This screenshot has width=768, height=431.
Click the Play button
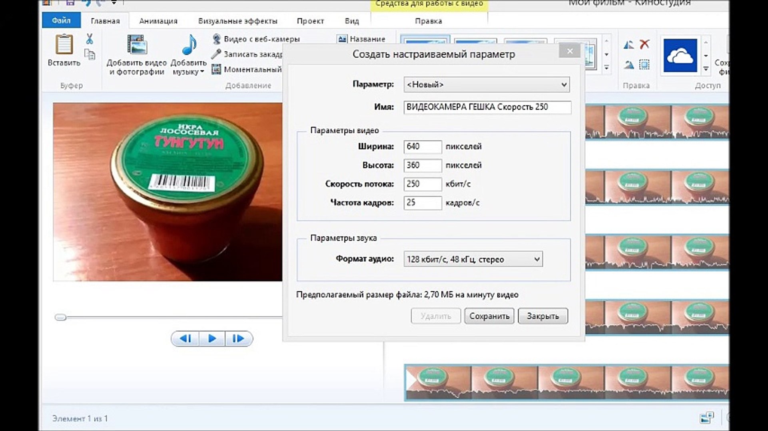point(212,339)
